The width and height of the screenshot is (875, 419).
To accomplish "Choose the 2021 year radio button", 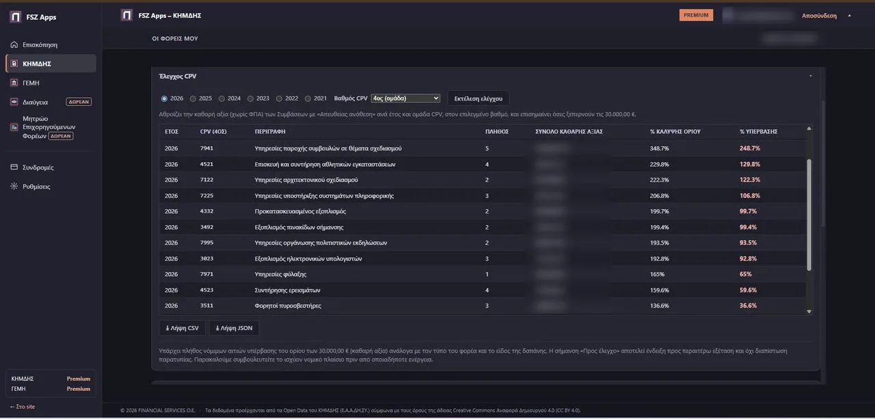I will 308,98.
